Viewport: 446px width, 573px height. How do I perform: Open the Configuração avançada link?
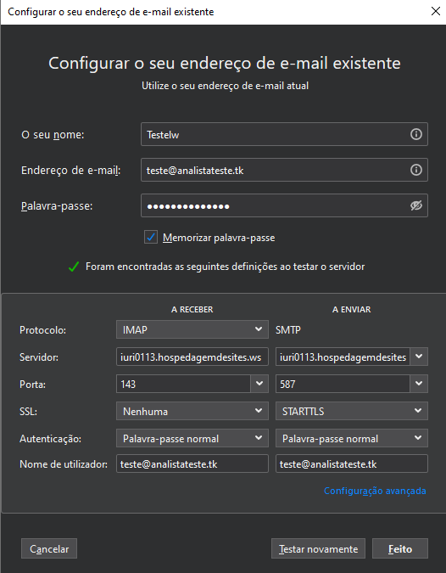[x=375, y=491]
